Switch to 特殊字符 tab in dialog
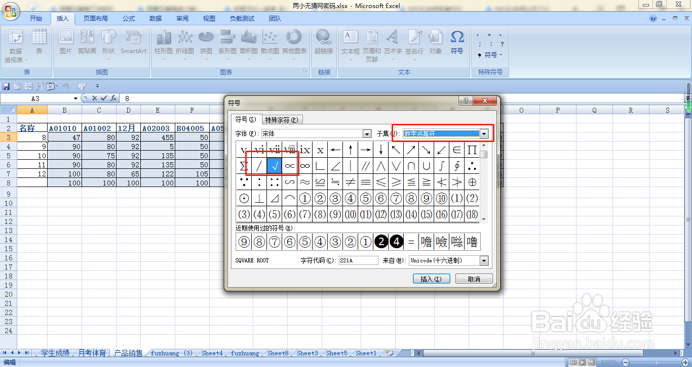692x367 pixels. [282, 120]
